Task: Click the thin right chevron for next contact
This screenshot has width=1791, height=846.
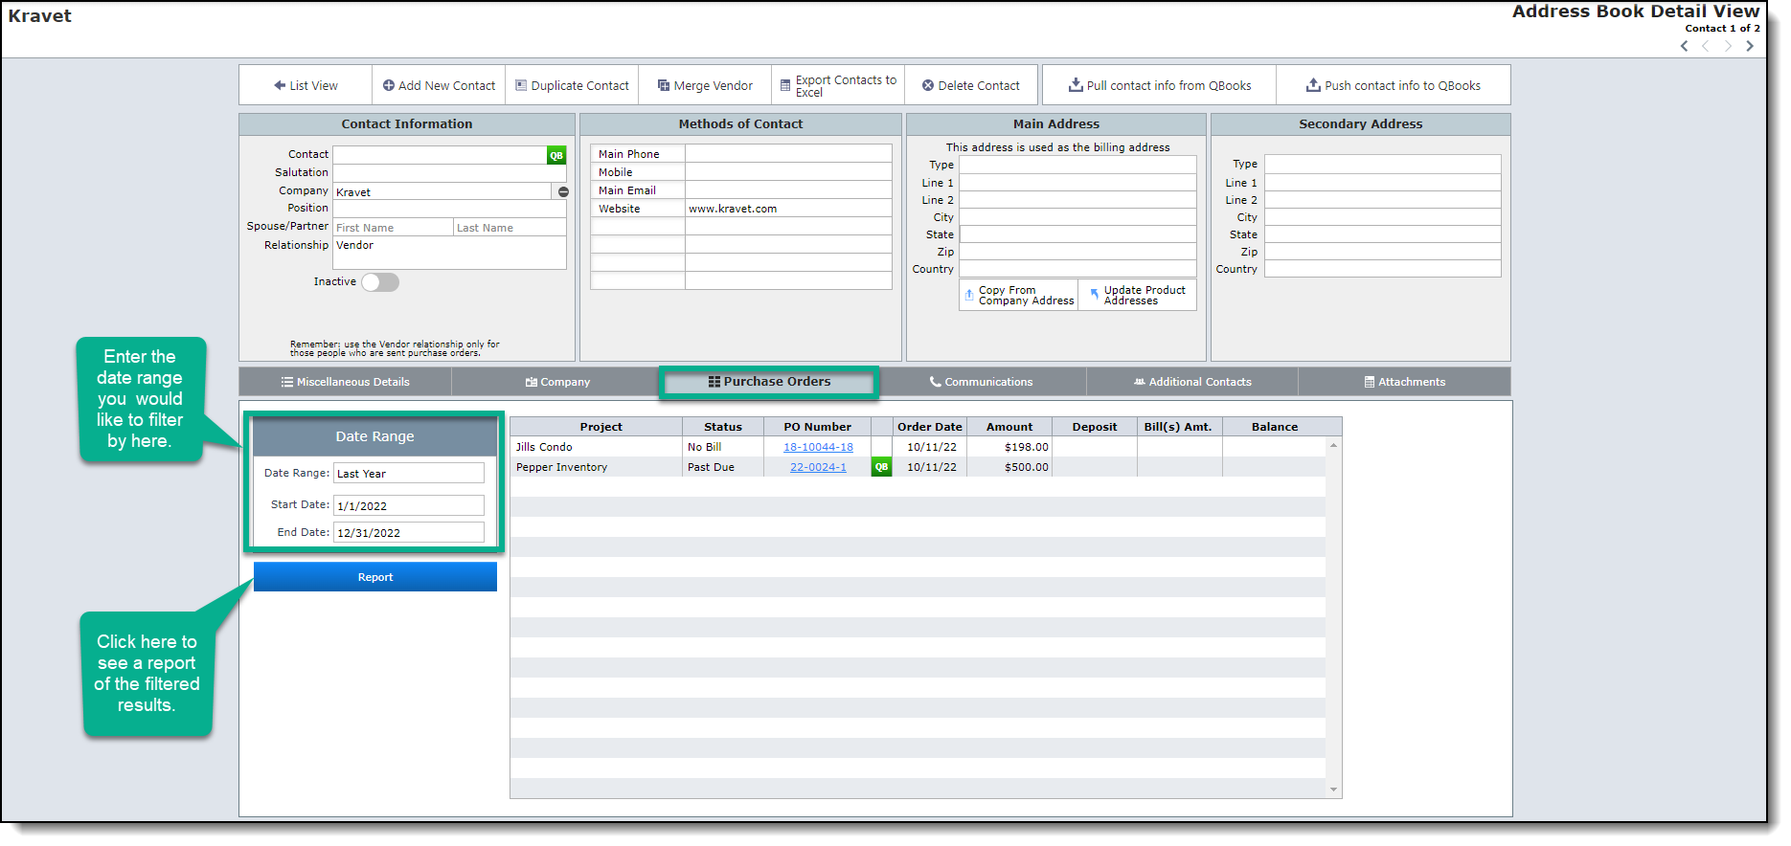Action: click(x=1728, y=46)
